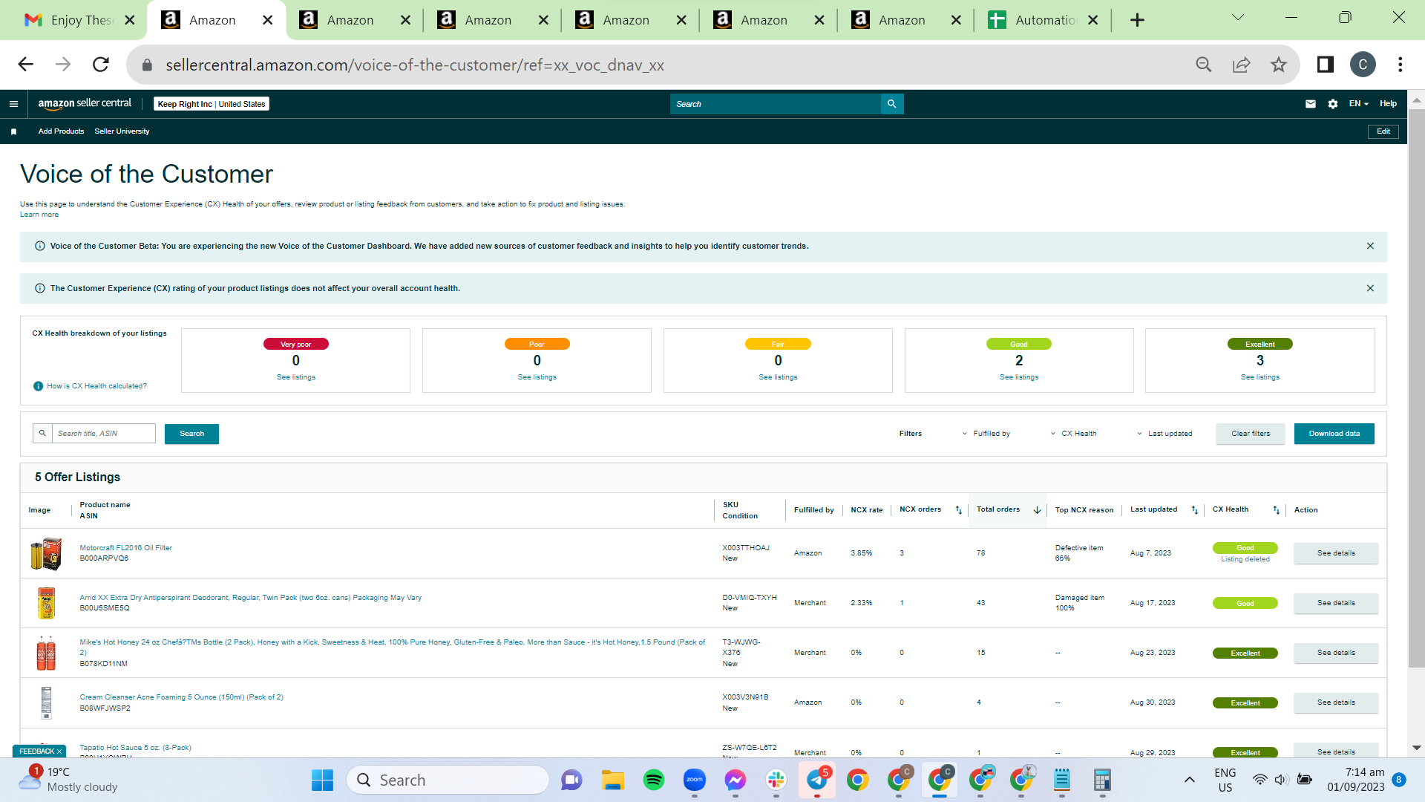Sort listings by NCX orders

coord(958,510)
